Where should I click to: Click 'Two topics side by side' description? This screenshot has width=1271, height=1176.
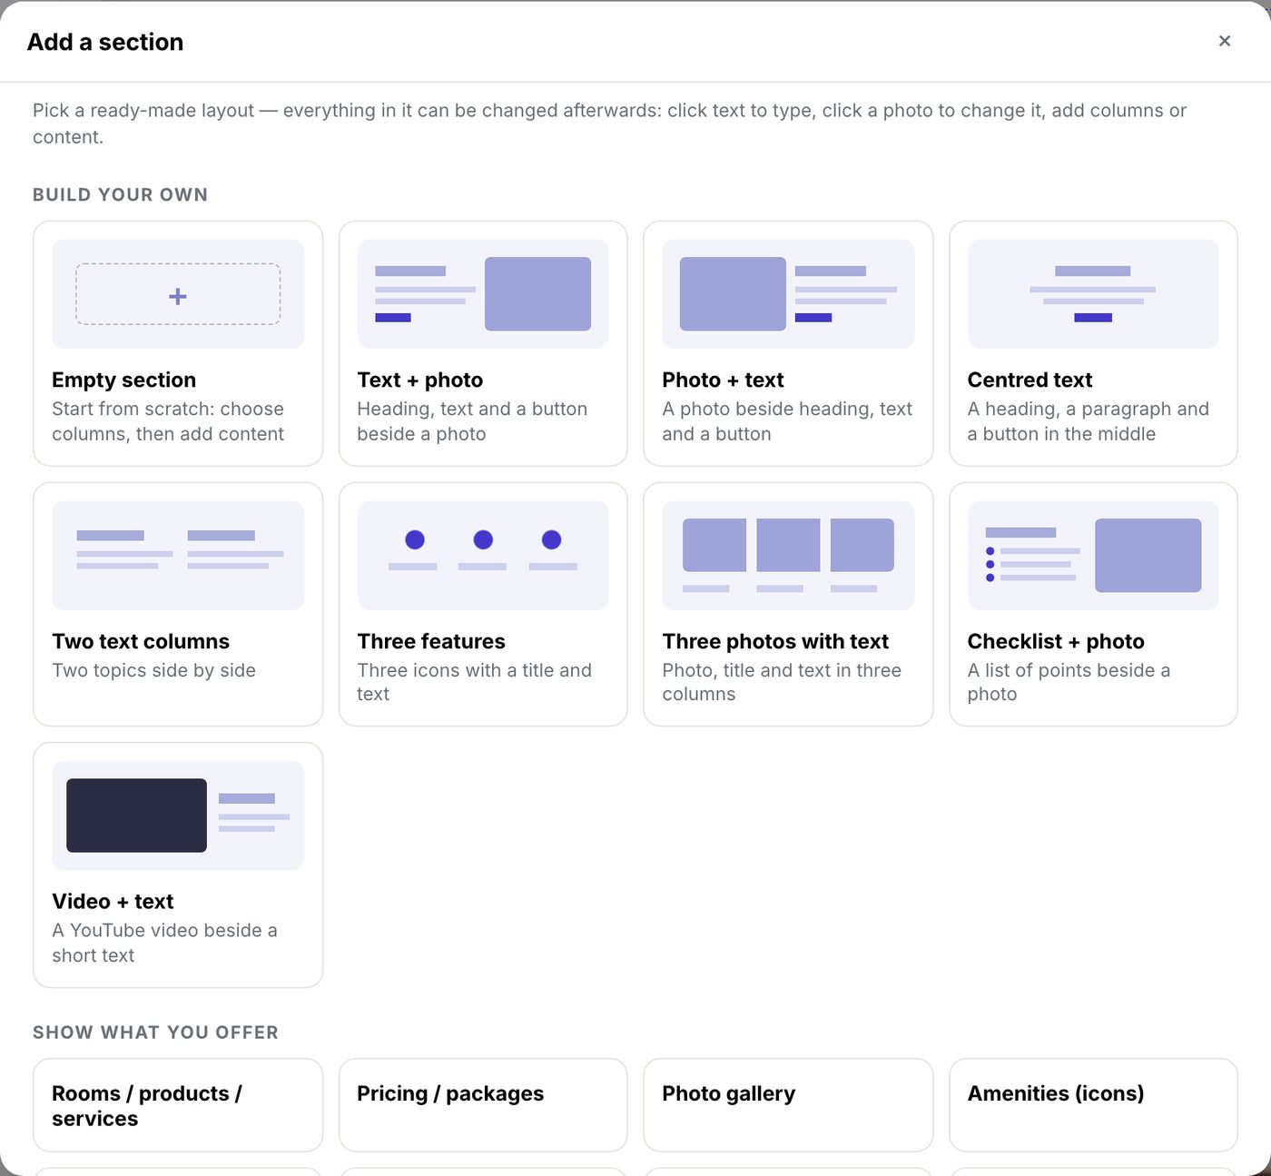[153, 670]
